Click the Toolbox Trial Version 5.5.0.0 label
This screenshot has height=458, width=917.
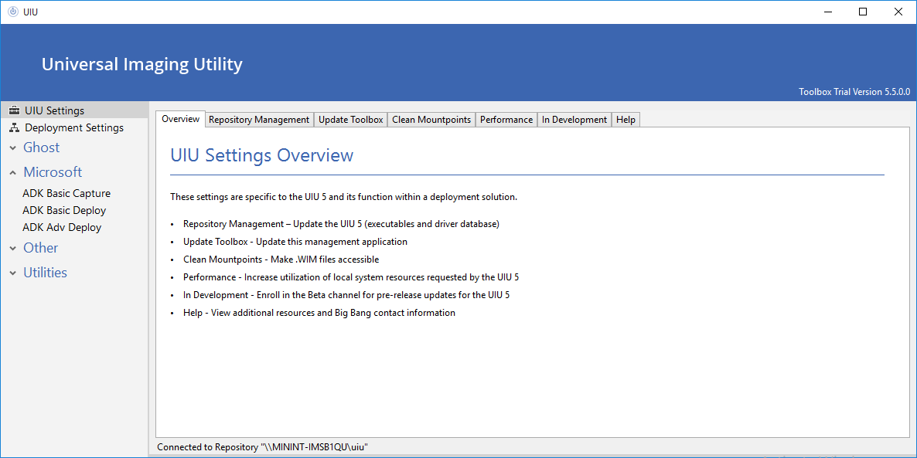pos(854,92)
